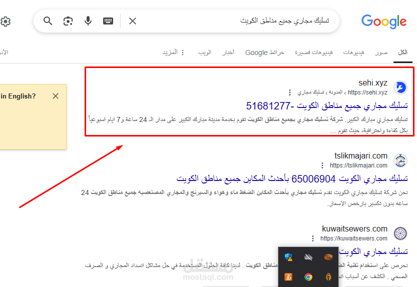Click the https://tslikmajari.com URL

(358, 165)
